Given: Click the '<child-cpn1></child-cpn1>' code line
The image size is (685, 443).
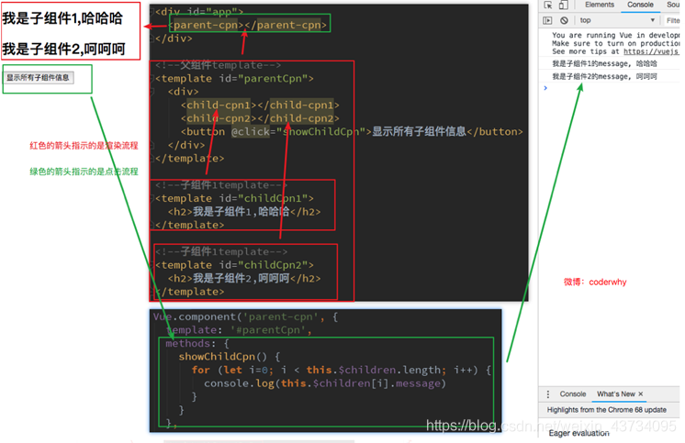Looking at the screenshot, I should [260, 105].
